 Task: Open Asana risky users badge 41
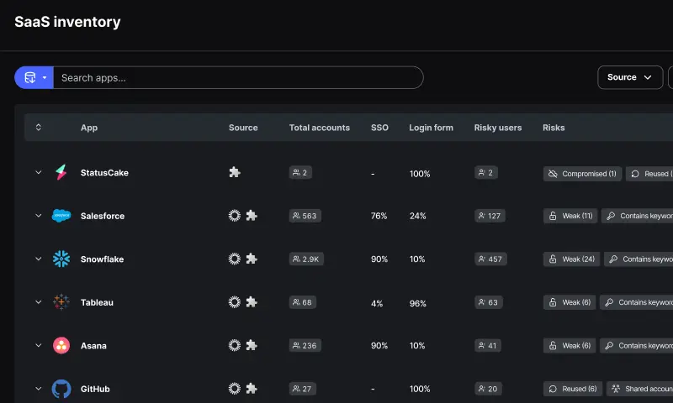click(x=488, y=346)
